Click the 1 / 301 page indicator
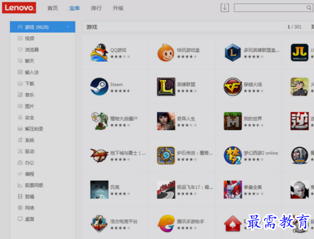 click(x=294, y=27)
